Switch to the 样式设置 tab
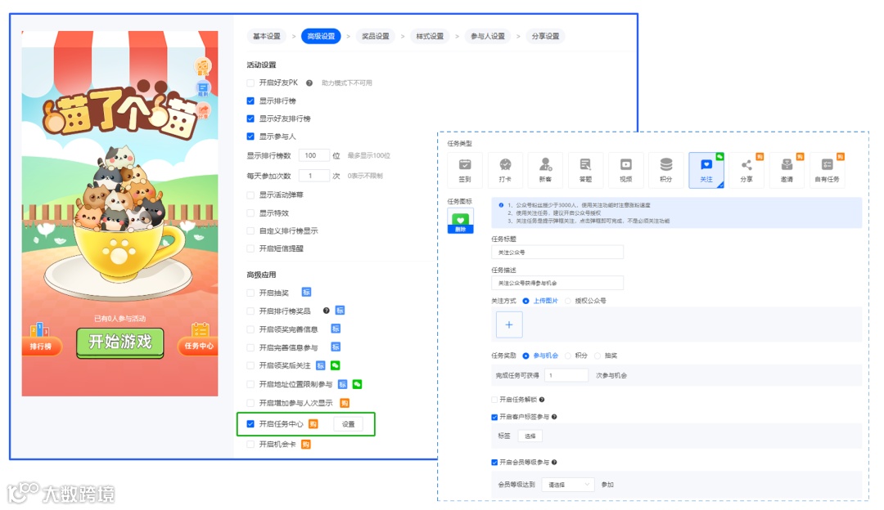The image size is (884, 510). [x=430, y=36]
